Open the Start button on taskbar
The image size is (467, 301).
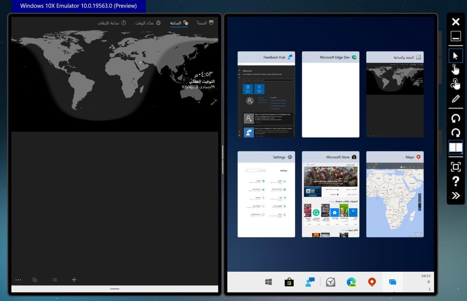pos(268,282)
